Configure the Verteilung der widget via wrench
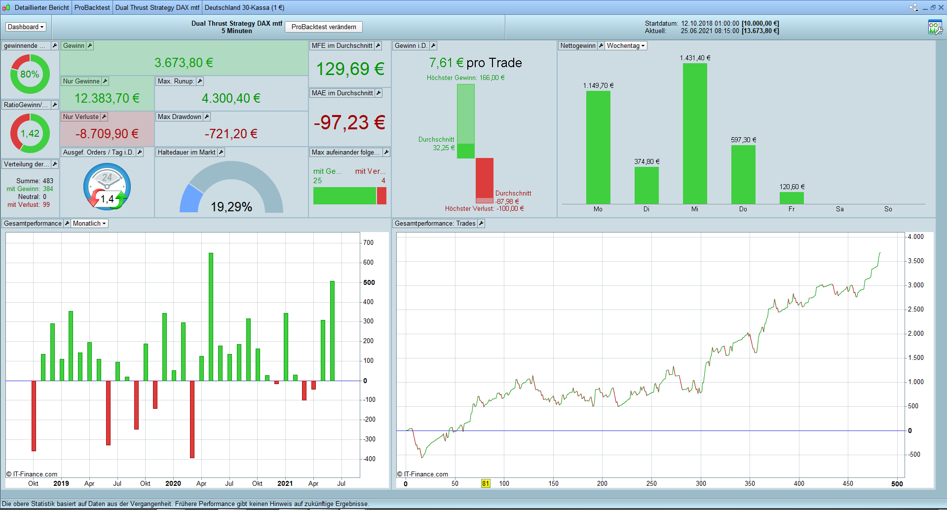The height and width of the screenshot is (510, 947). click(55, 164)
